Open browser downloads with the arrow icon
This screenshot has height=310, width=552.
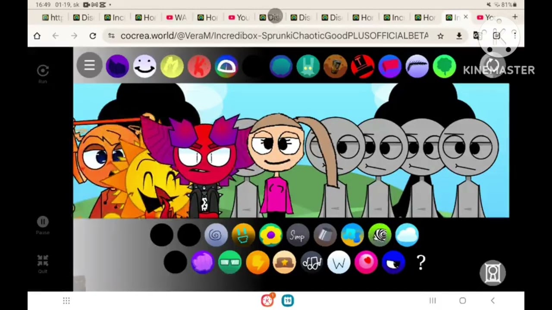[459, 36]
